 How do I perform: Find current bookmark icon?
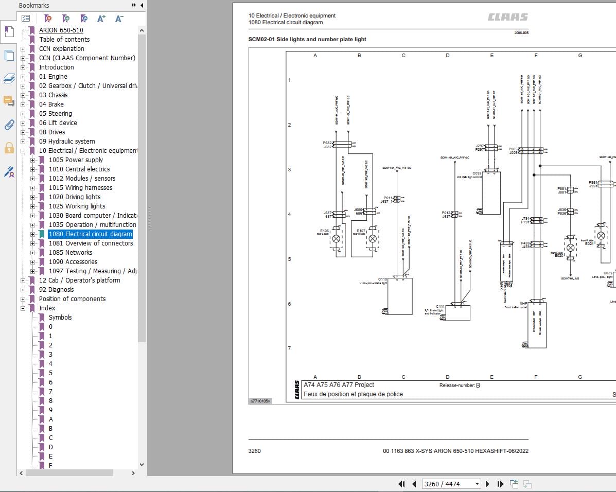click(84, 19)
